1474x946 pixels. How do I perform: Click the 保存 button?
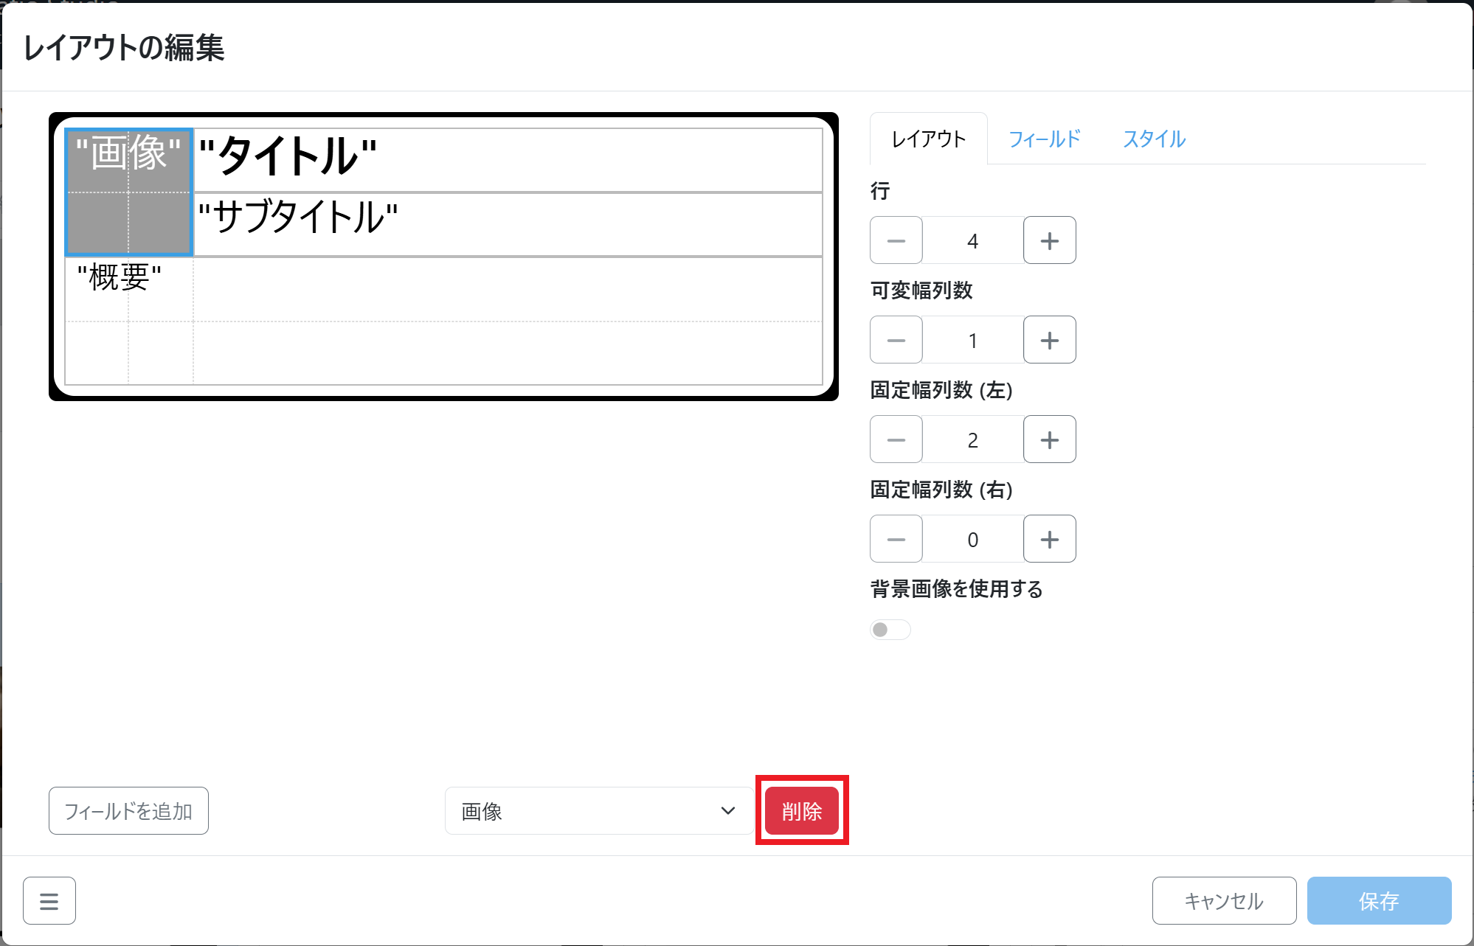coord(1378,900)
